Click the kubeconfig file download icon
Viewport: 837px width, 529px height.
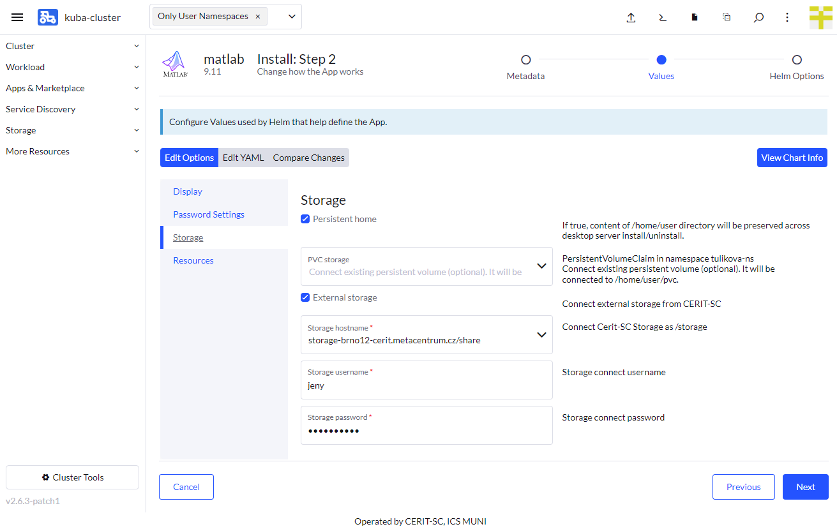[695, 17]
